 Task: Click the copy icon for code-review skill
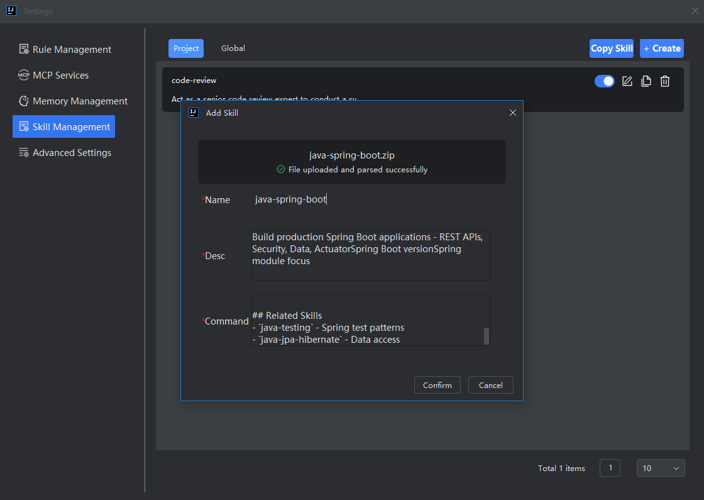tap(646, 81)
